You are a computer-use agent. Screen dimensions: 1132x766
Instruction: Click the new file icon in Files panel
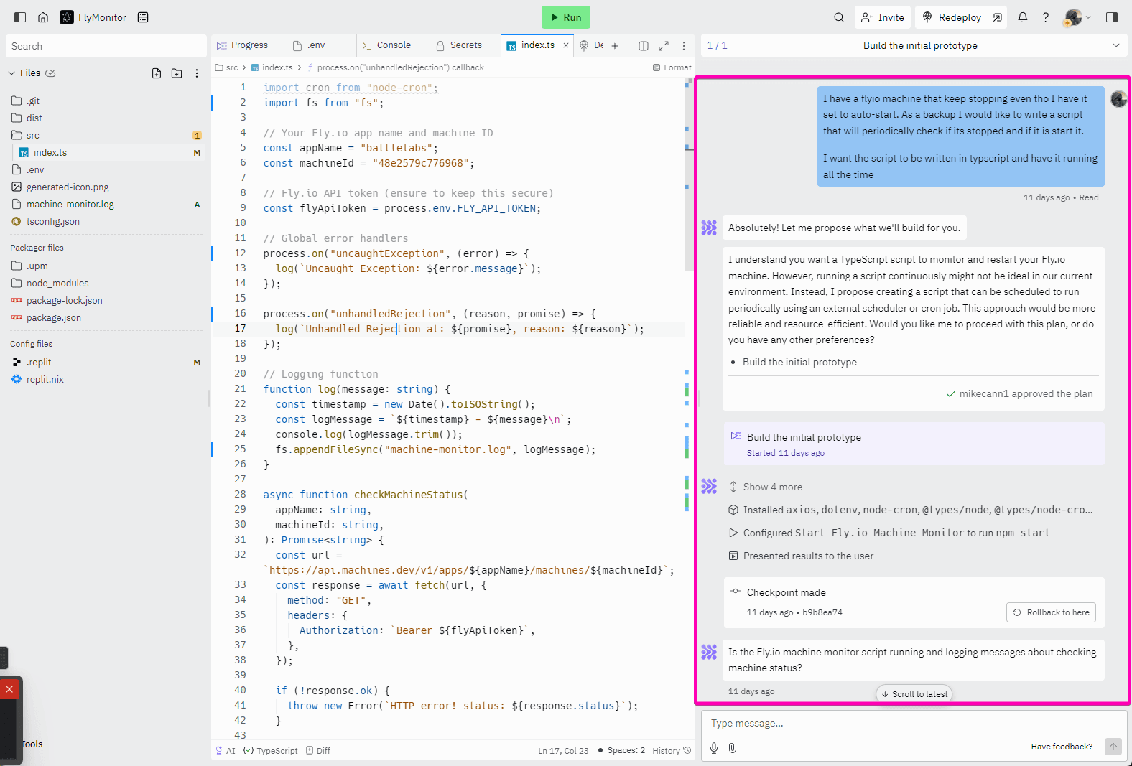click(157, 73)
